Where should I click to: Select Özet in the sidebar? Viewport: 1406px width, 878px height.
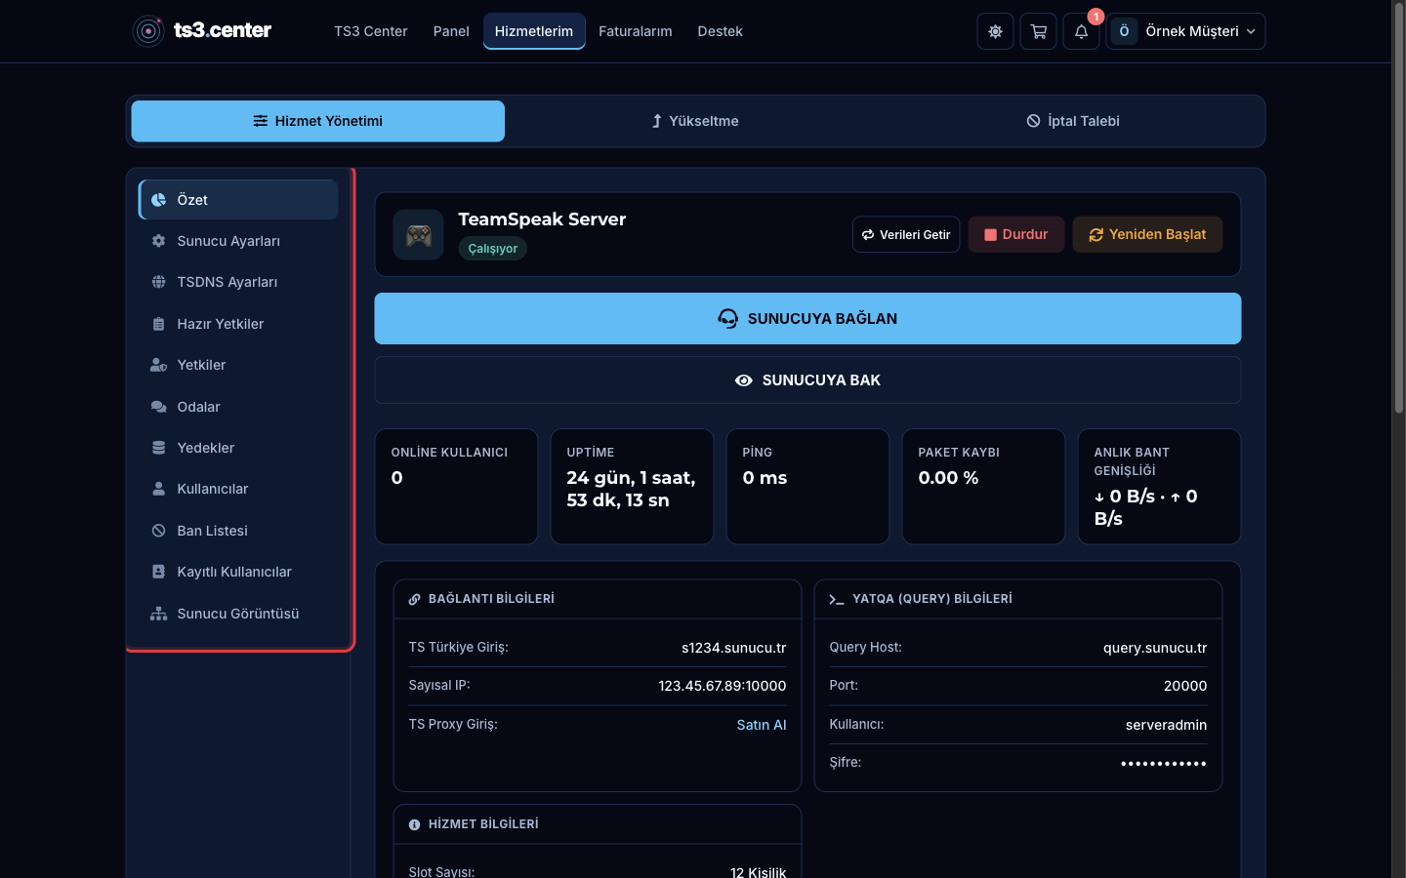pyautogui.click(x=238, y=200)
